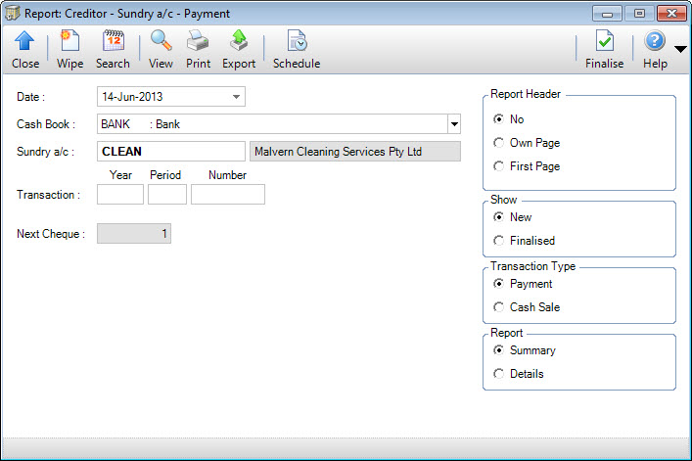The height and width of the screenshot is (461, 692).
Task: Select Payment transaction type
Action: (498, 284)
